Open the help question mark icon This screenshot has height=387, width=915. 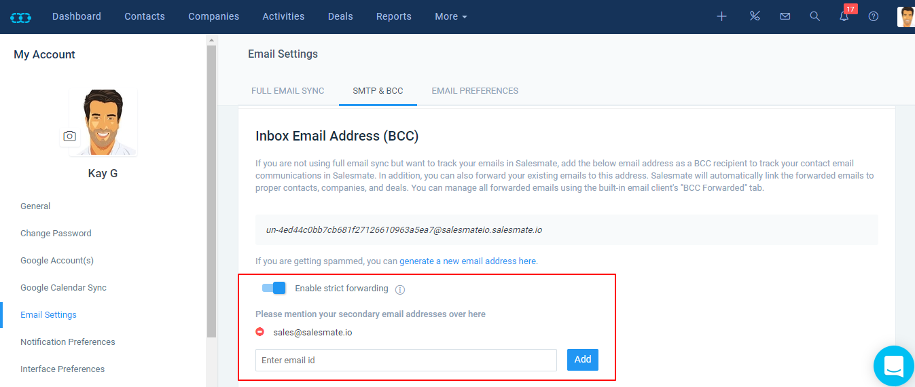(874, 16)
